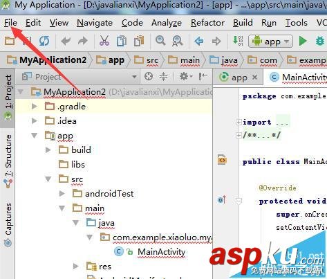Collapse the onCreate method fold marker
327x279 pixels.
[x=239, y=201]
